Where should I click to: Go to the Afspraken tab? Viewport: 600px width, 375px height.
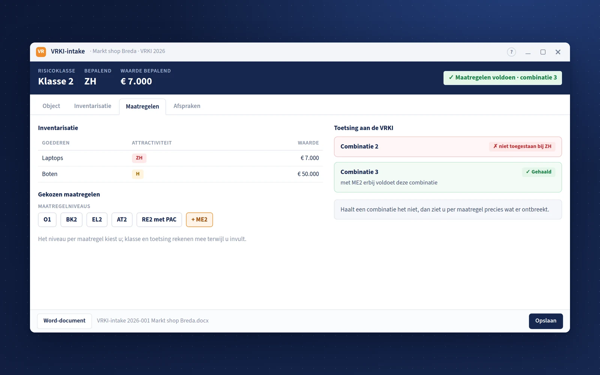tap(187, 106)
